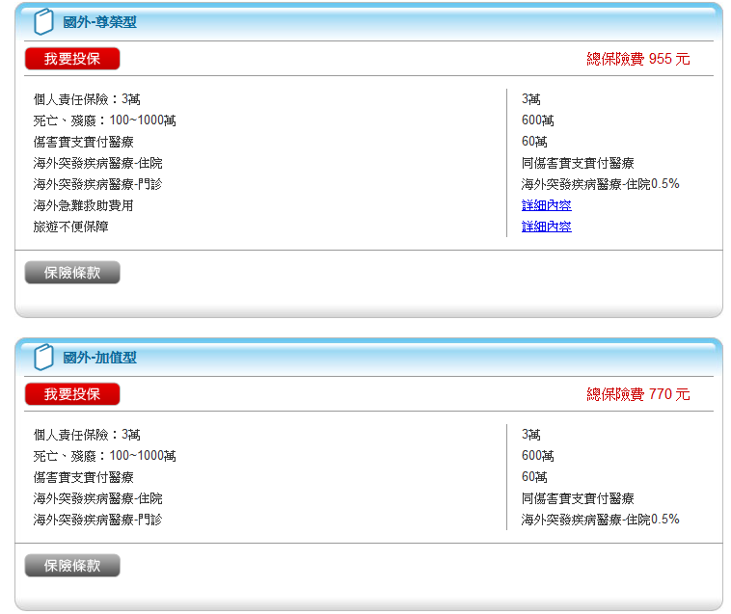Click the 60萬 value in the 尊榮型 plan
731x614 pixels.
tap(534, 142)
